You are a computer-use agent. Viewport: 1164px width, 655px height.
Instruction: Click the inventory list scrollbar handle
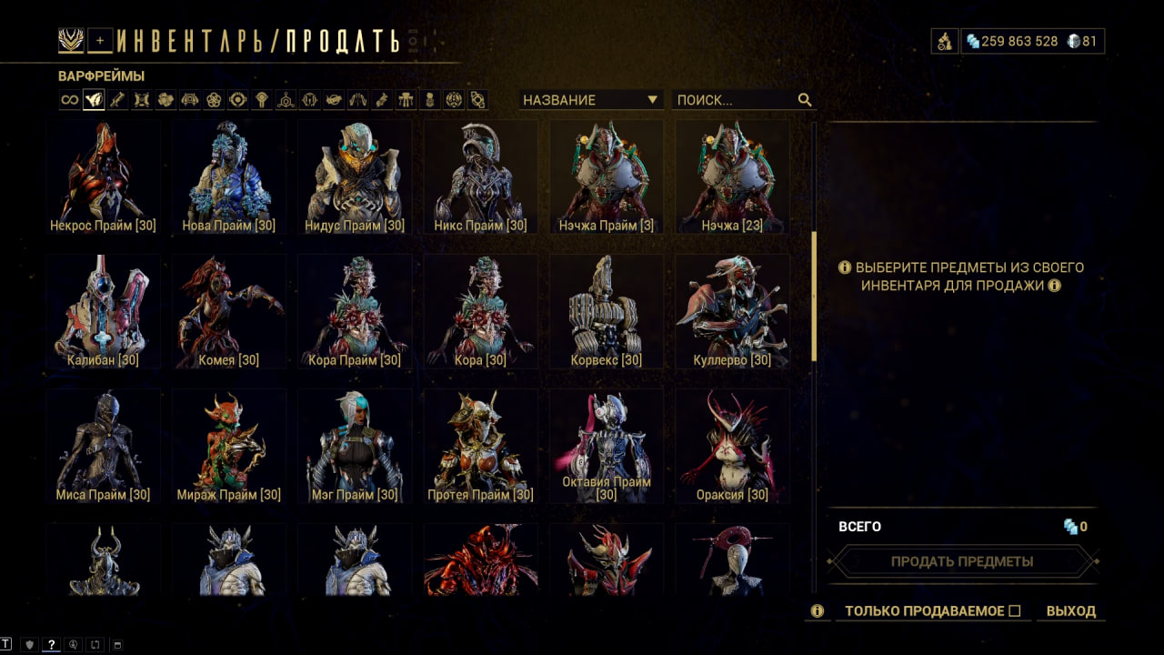point(815,295)
